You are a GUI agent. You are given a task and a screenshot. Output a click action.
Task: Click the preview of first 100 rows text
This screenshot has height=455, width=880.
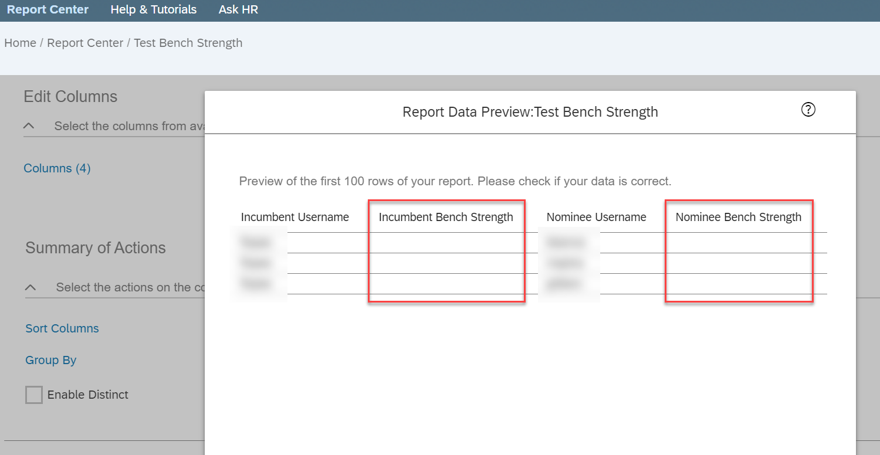455,181
